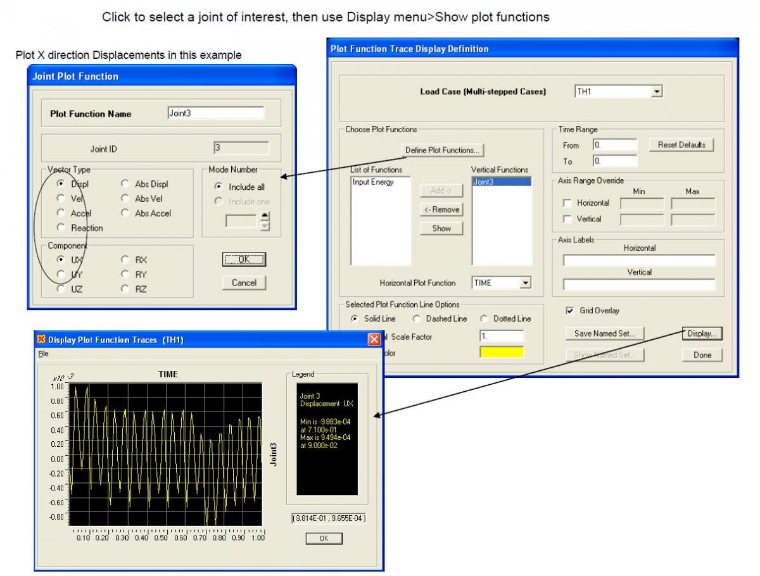Screen dimensions: 760x576
Task: Open File menu in plot traces window
Action: coord(42,354)
